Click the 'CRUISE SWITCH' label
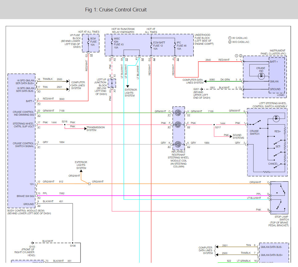The width and height of the screenshot is (298, 267). [254, 133]
